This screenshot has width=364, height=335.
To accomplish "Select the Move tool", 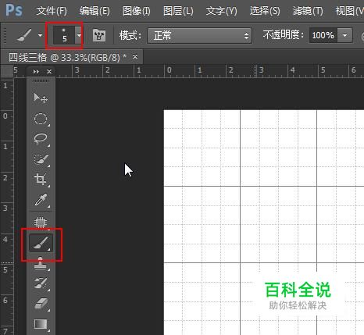I will (x=41, y=98).
